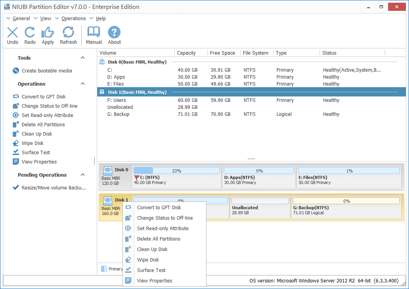Click the Refresh toolbar icon
Image resolution: width=409 pixels, height=289 pixels.
click(x=68, y=32)
